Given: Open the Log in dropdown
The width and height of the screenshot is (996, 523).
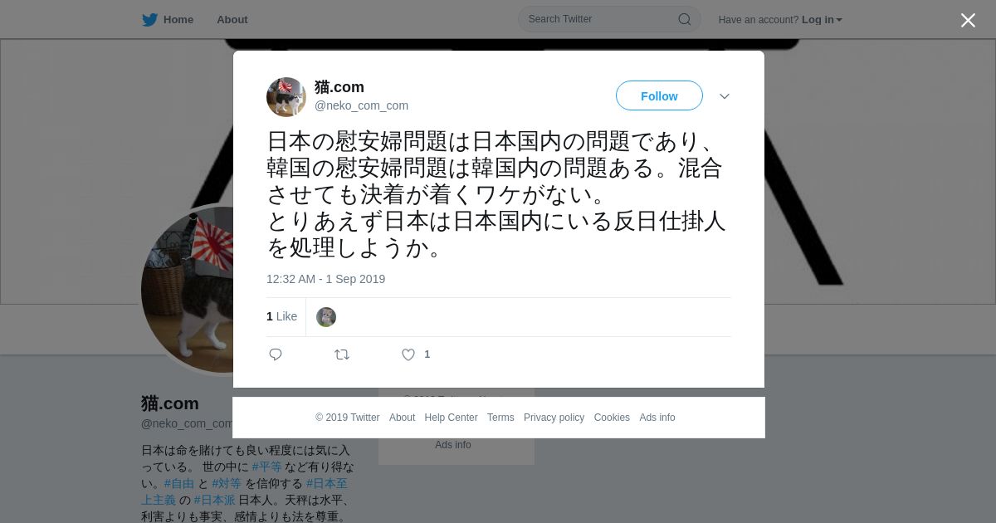Looking at the screenshot, I should point(822,19).
